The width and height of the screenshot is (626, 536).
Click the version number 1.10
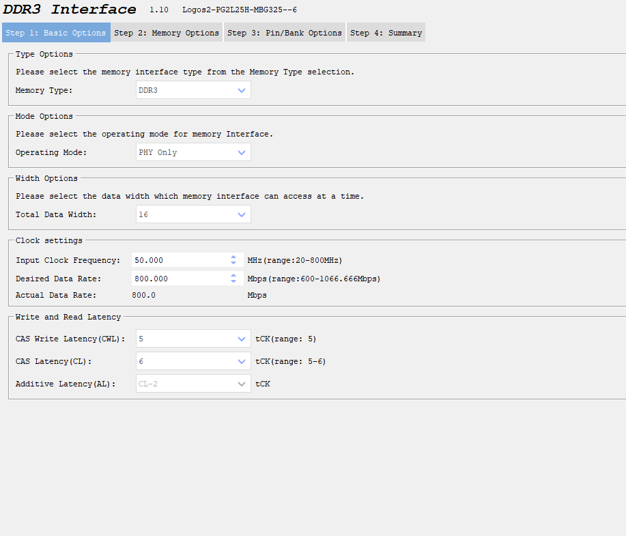[x=159, y=10]
